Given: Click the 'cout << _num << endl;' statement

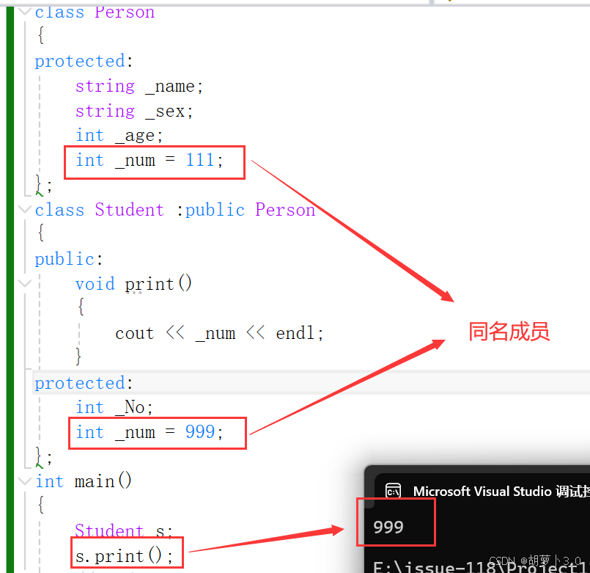Looking at the screenshot, I should click(219, 333).
